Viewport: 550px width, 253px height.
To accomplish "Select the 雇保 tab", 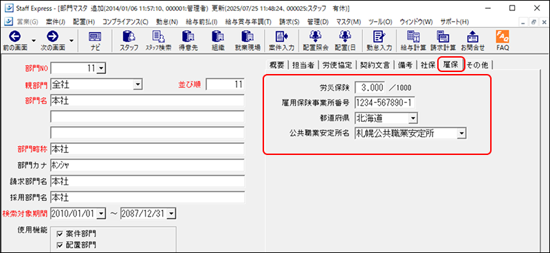I will pos(451,64).
